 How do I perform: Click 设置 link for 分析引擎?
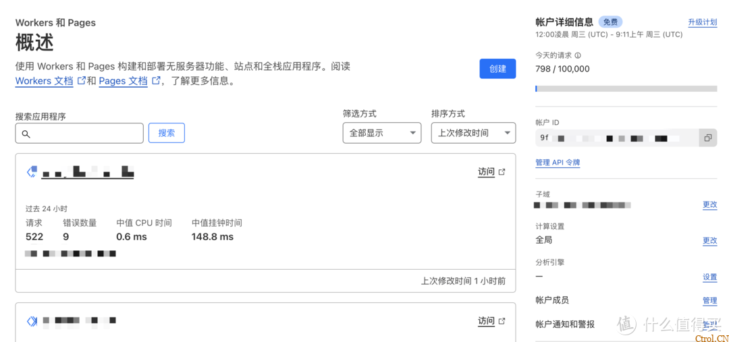[x=709, y=277]
